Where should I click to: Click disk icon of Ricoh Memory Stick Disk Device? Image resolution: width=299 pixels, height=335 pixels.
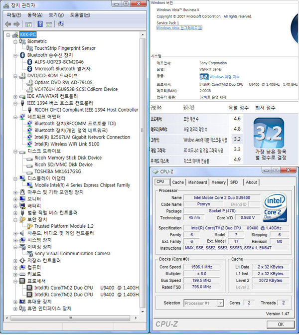click(x=30, y=159)
